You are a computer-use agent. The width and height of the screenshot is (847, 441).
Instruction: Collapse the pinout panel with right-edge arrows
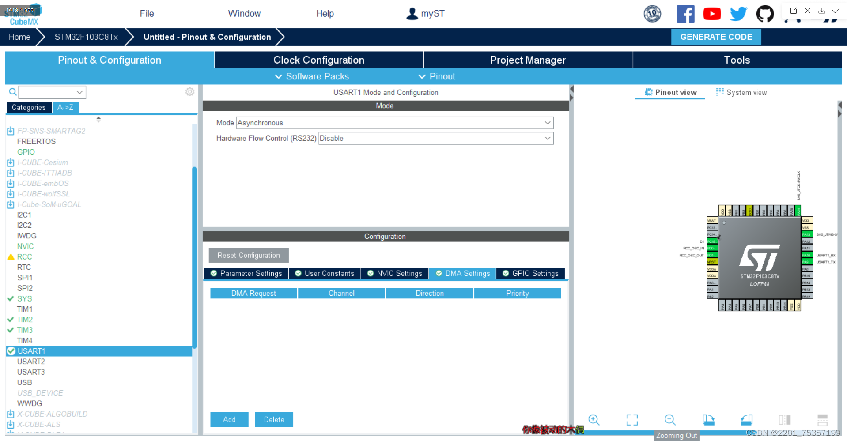tap(839, 109)
